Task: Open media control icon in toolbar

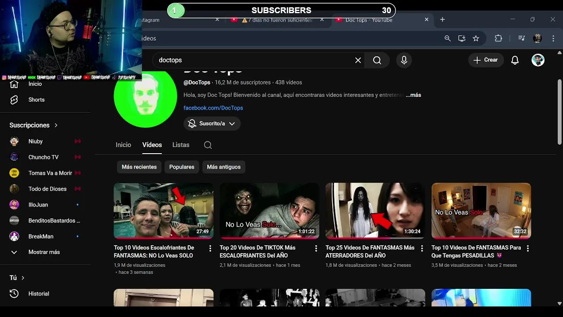Action: click(522, 38)
